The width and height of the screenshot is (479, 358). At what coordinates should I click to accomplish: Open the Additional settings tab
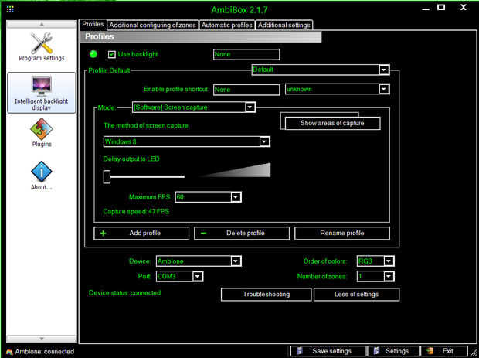point(284,25)
